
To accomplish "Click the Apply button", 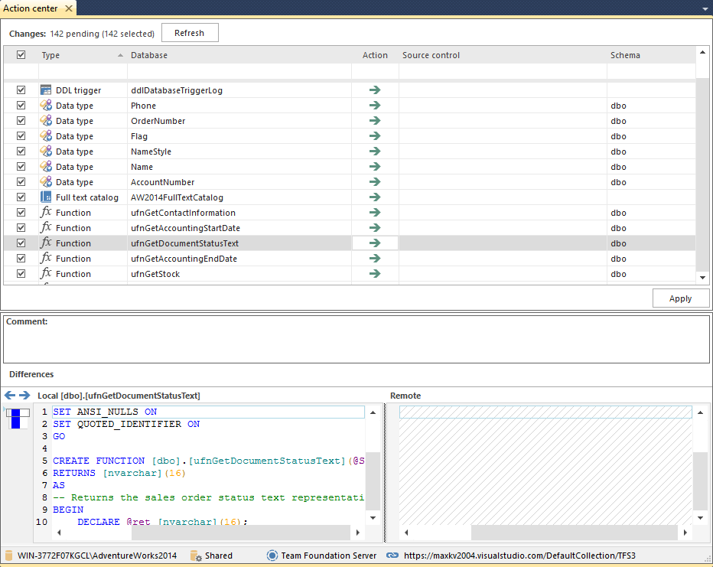I will 680,298.
